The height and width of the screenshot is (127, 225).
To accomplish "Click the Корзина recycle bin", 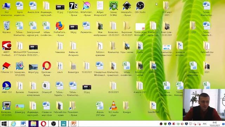I will (x=6, y=26).
